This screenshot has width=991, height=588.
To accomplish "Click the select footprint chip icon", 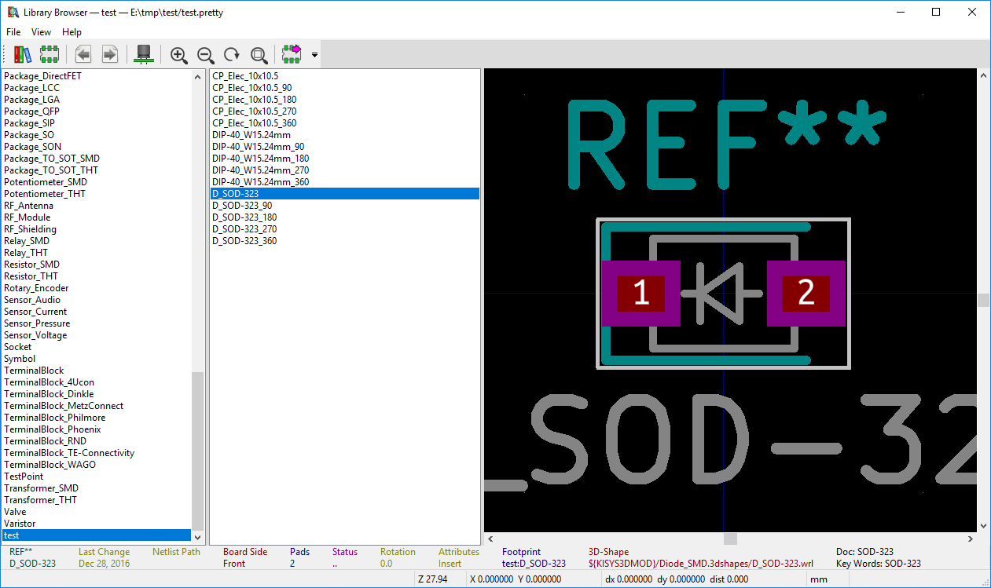I will click(x=50, y=54).
